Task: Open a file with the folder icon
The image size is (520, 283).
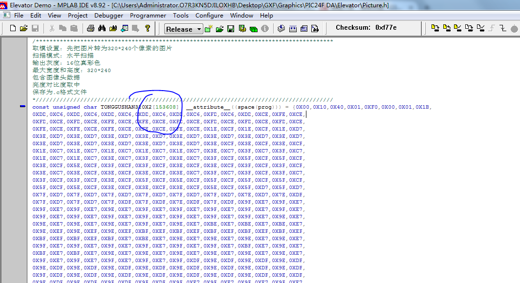Action: click(x=23, y=28)
